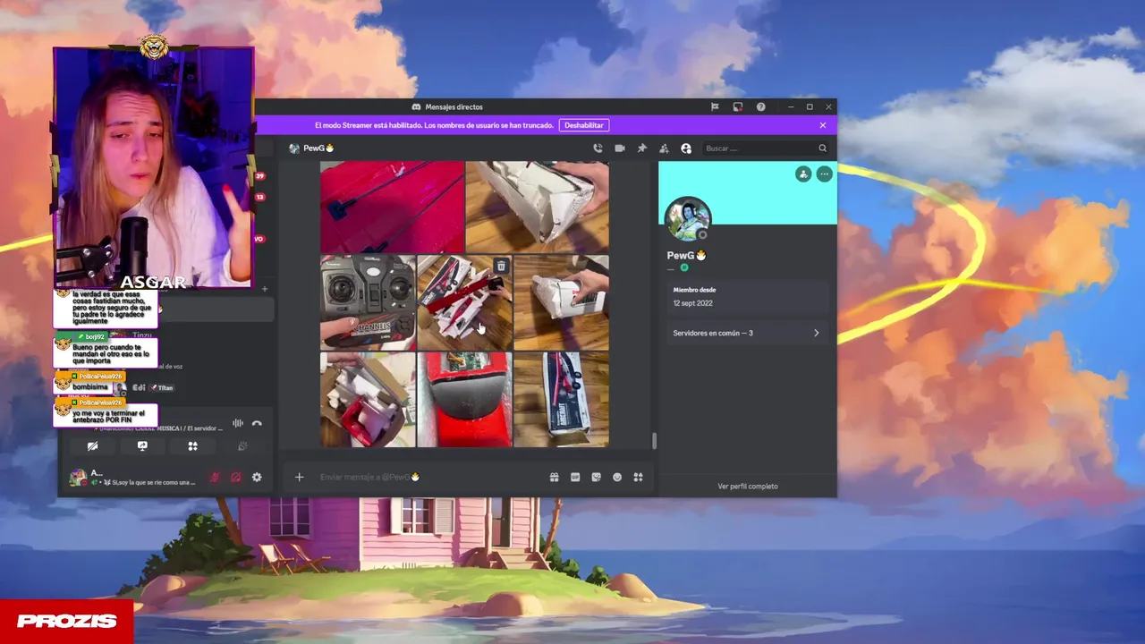Screen dimensions: 1145x644
Task: Disconnect from voice call
Action: tap(257, 423)
